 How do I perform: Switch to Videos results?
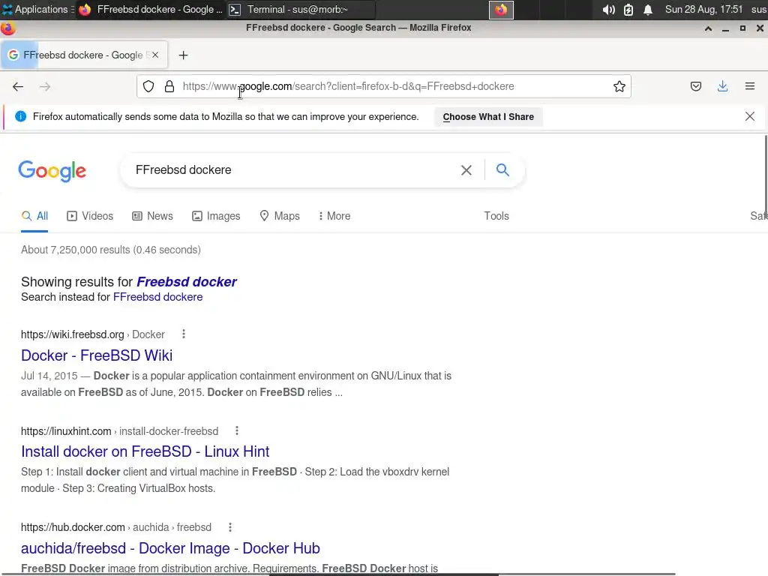coord(90,216)
